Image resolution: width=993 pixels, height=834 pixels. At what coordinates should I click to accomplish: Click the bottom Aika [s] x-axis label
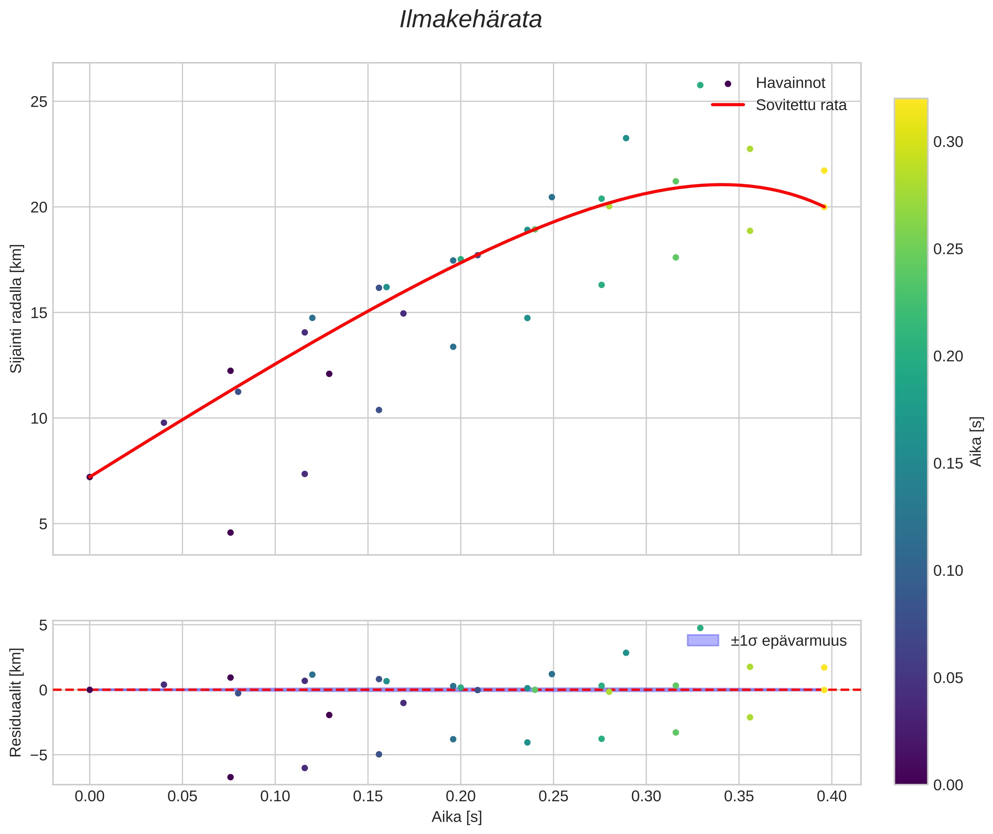coord(457,817)
